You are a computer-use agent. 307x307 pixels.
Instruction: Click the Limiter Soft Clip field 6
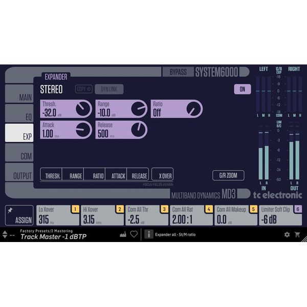280,215
